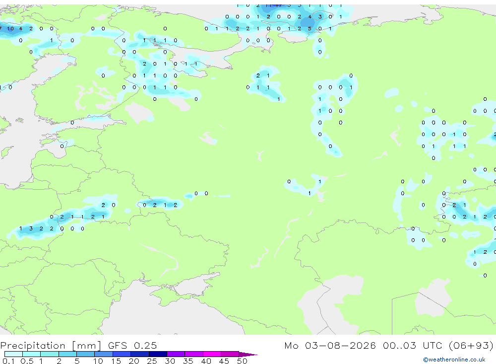The height and width of the screenshot is (364, 496).
Task: Select the "15" legend label
Action: pyautogui.click(x=116, y=361)
